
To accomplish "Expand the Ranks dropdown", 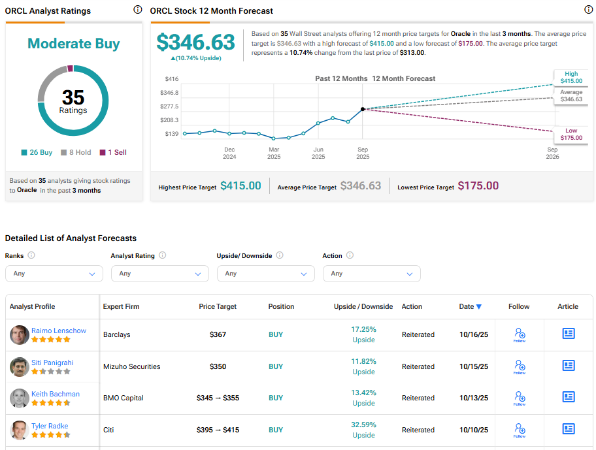I will (x=54, y=274).
